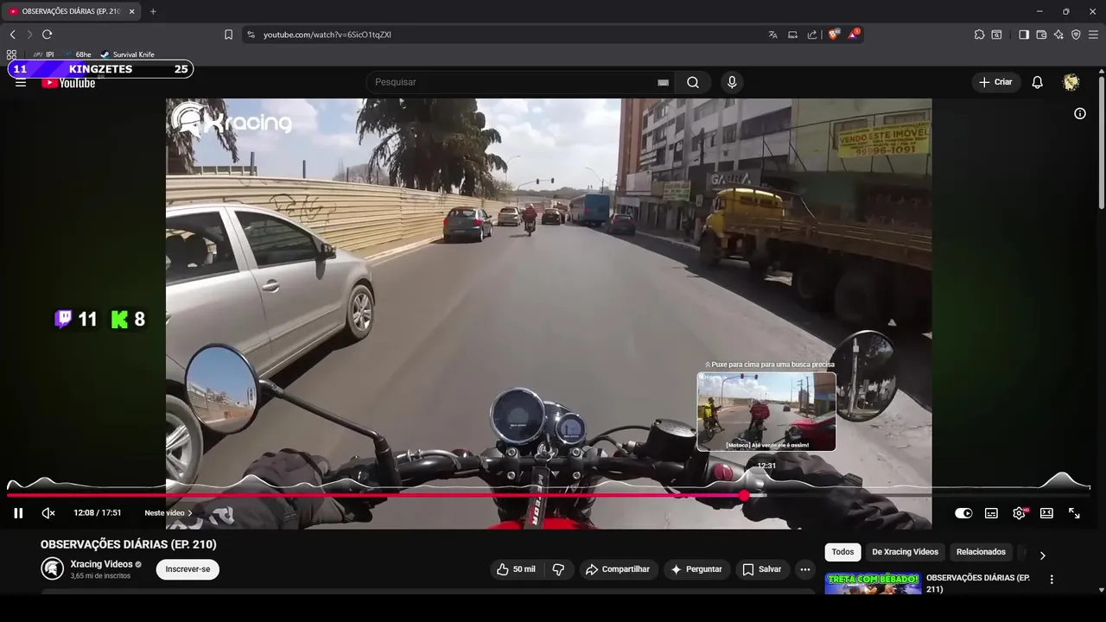
Task: Open the Xracing Videos channel name
Action: [x=101, y=564]
